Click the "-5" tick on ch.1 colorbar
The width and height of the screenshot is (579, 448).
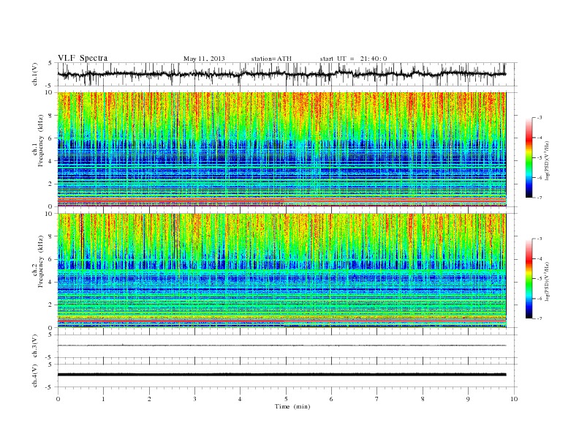coord(539,157)
